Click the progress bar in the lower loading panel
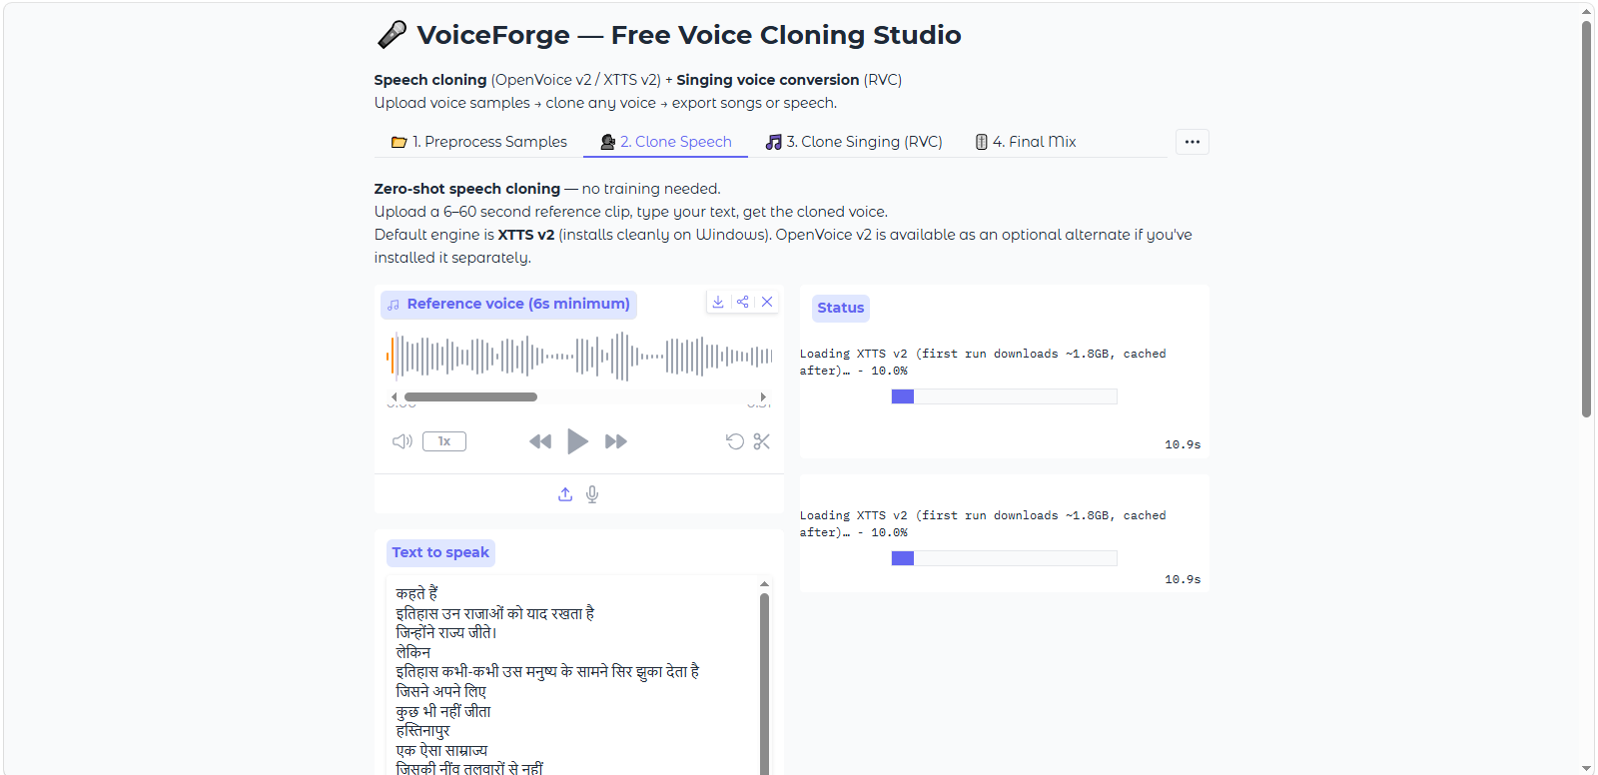This screenshot has height=775, width=1598. coord(1004,558)
